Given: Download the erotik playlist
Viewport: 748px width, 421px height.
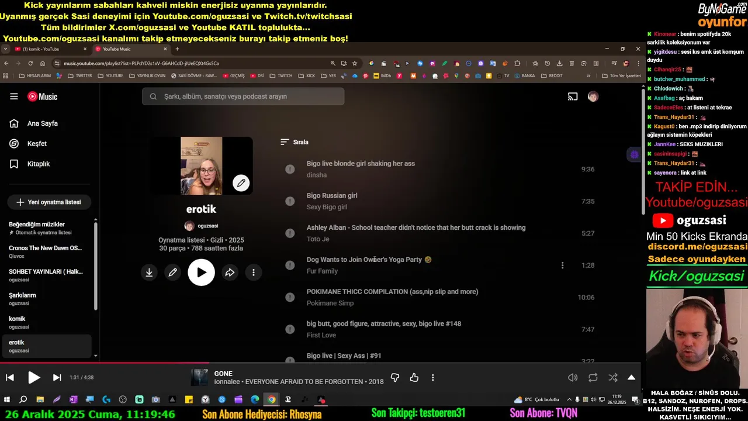Looking at the screenshot, I should tap(149, 272).
